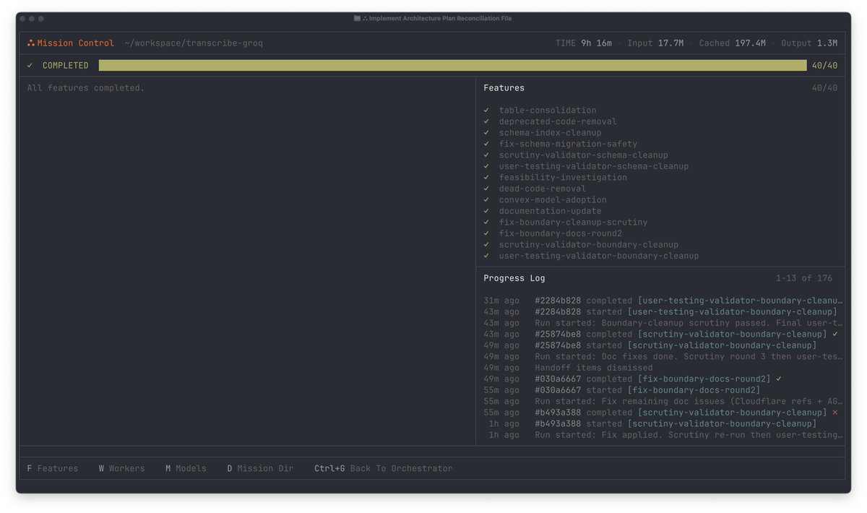Open the Workers view
Image resolution: width=867 pixels, height=513 pixels.
coord(121,469)
